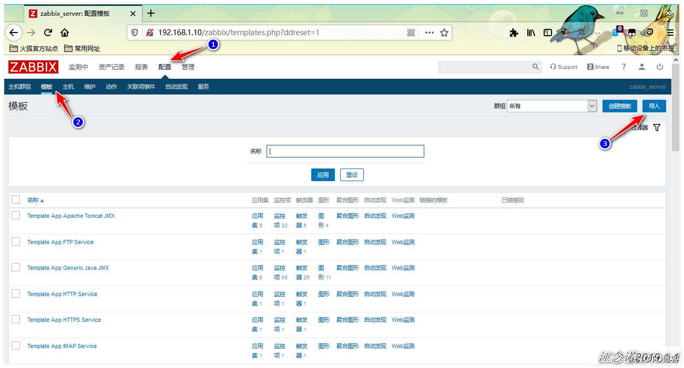Click the QR code icon in address bar
The image size is (684, 368).
(x=411, y=33)
